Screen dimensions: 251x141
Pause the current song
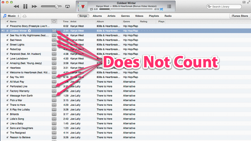pos(25,7)
